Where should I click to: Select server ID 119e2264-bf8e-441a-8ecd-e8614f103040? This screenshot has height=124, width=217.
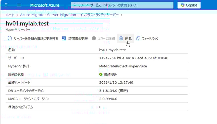(134, 58)
